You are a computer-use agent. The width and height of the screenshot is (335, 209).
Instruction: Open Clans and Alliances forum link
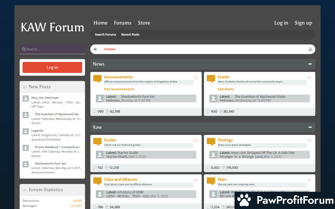point(121,179)
